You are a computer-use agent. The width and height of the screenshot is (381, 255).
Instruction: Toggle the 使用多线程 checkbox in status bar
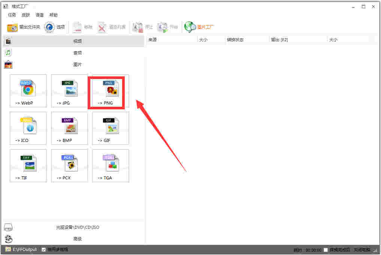click(x=44, y=249)
